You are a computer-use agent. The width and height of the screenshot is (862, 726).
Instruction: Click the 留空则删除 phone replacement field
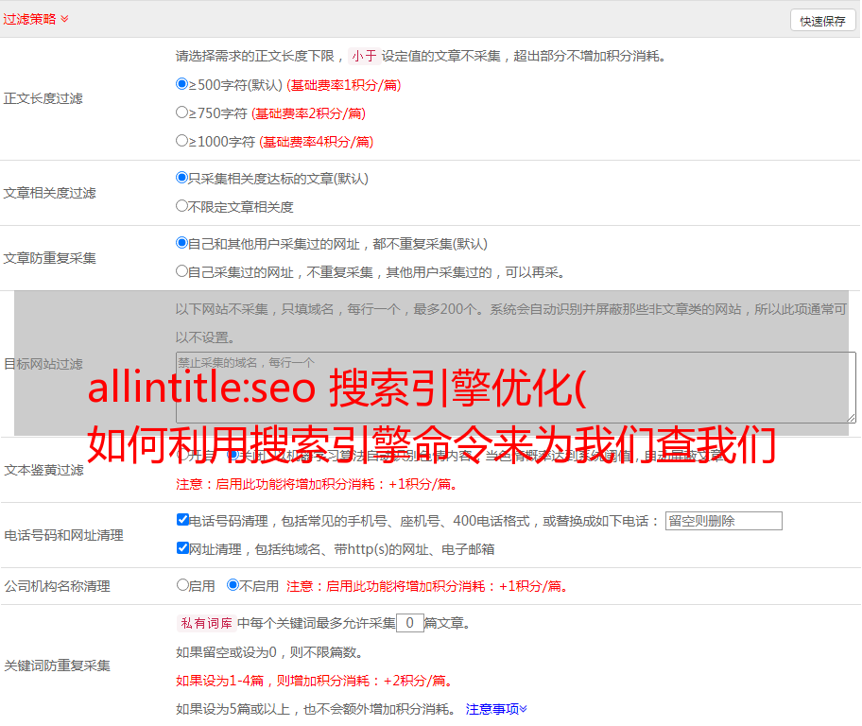click(723, 521)
